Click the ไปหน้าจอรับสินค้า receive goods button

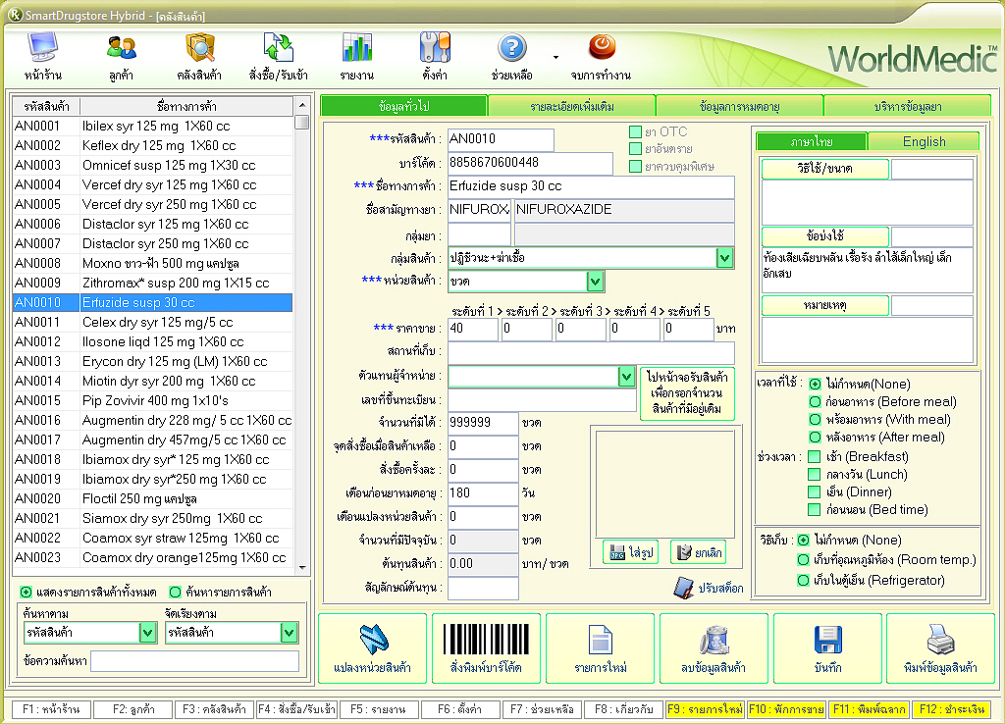(687, 393)
